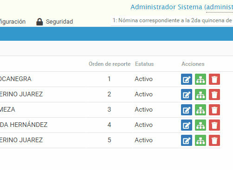Edit the MEZA row
Image resolution: width=233 pixels, height=170 pixels.
tap(187, 110)
